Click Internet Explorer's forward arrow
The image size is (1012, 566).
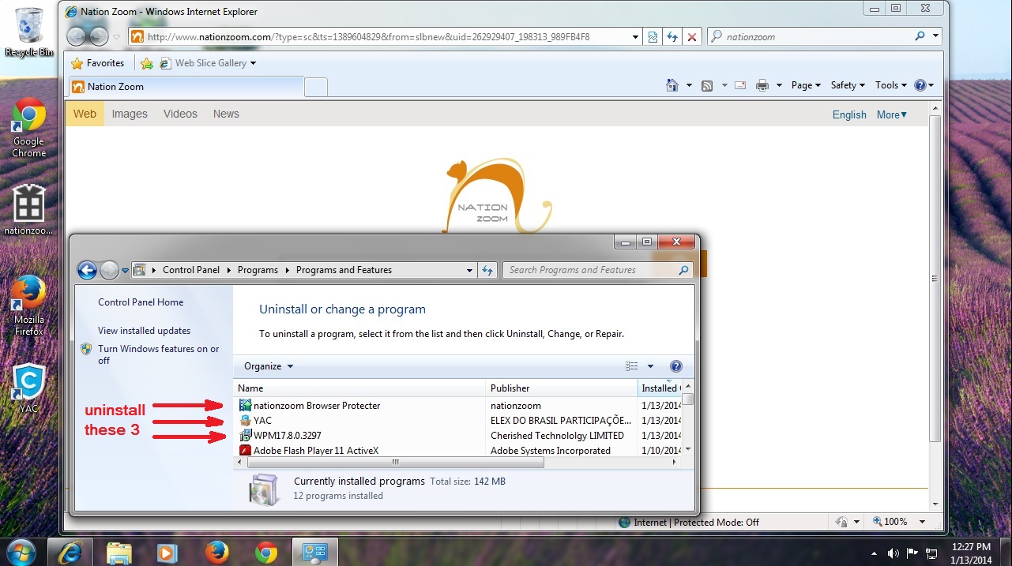98,36
